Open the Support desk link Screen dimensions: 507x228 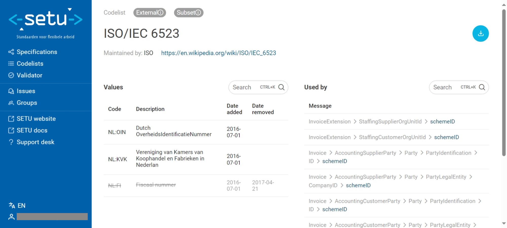(x=35, y=142)
